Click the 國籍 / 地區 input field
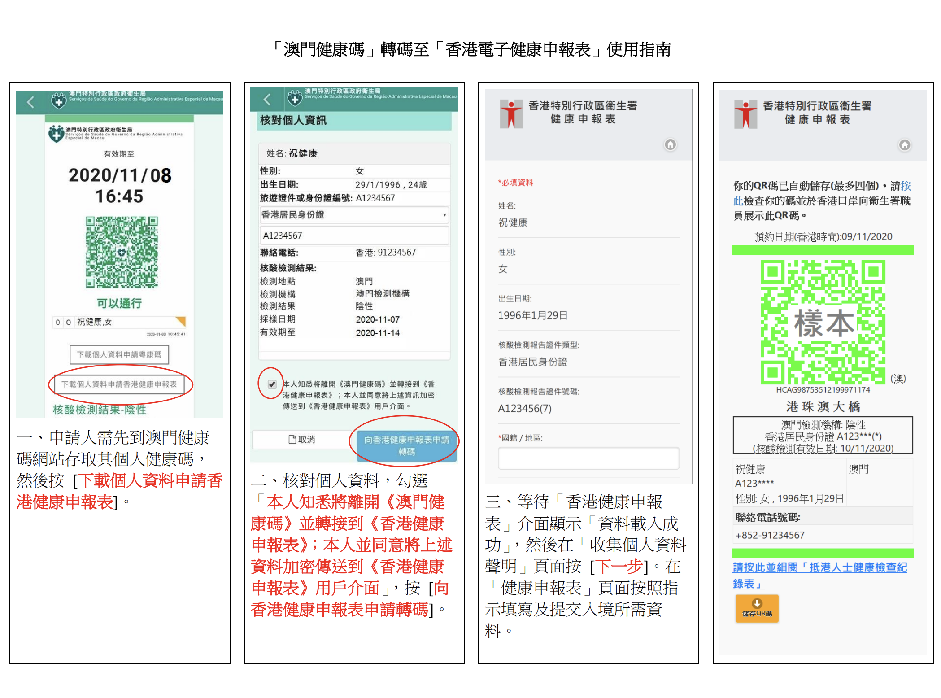Viewport: 941px width, 698px height. (x=588, y=458)
